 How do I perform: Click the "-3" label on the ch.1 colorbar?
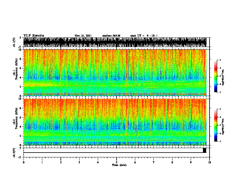click(220, 60)
